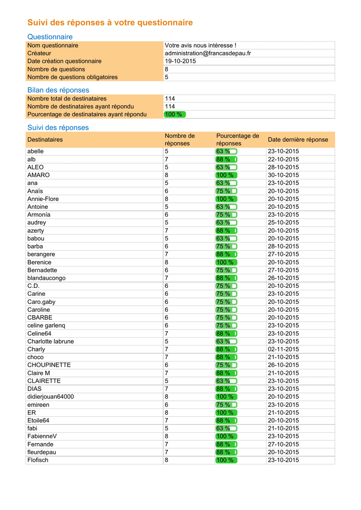This screenshot has height=510, width=361.
Task: Select the administration@francasdepau.fr creator email
Action: (x=208, y=53)
